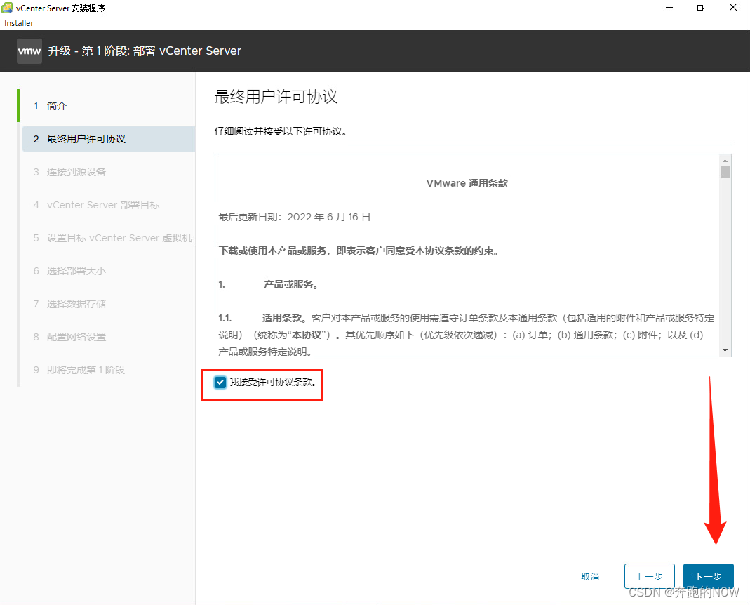Click the Next step button 下一步
The height and width of the screenshot is (605, 750).
[x=708, y=576]
